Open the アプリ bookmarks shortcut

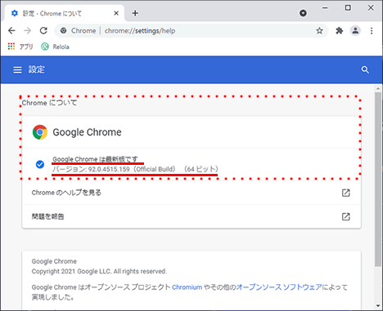click(x=20, y=47)
